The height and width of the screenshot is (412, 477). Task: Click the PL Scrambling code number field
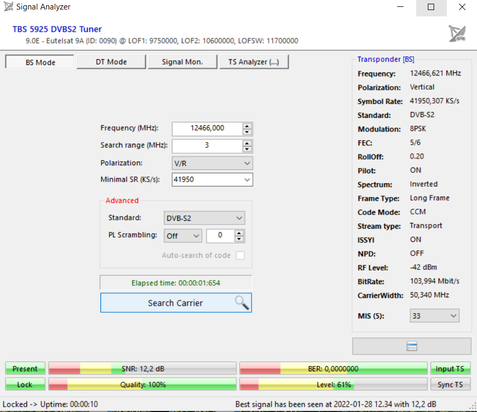(221, 236)
